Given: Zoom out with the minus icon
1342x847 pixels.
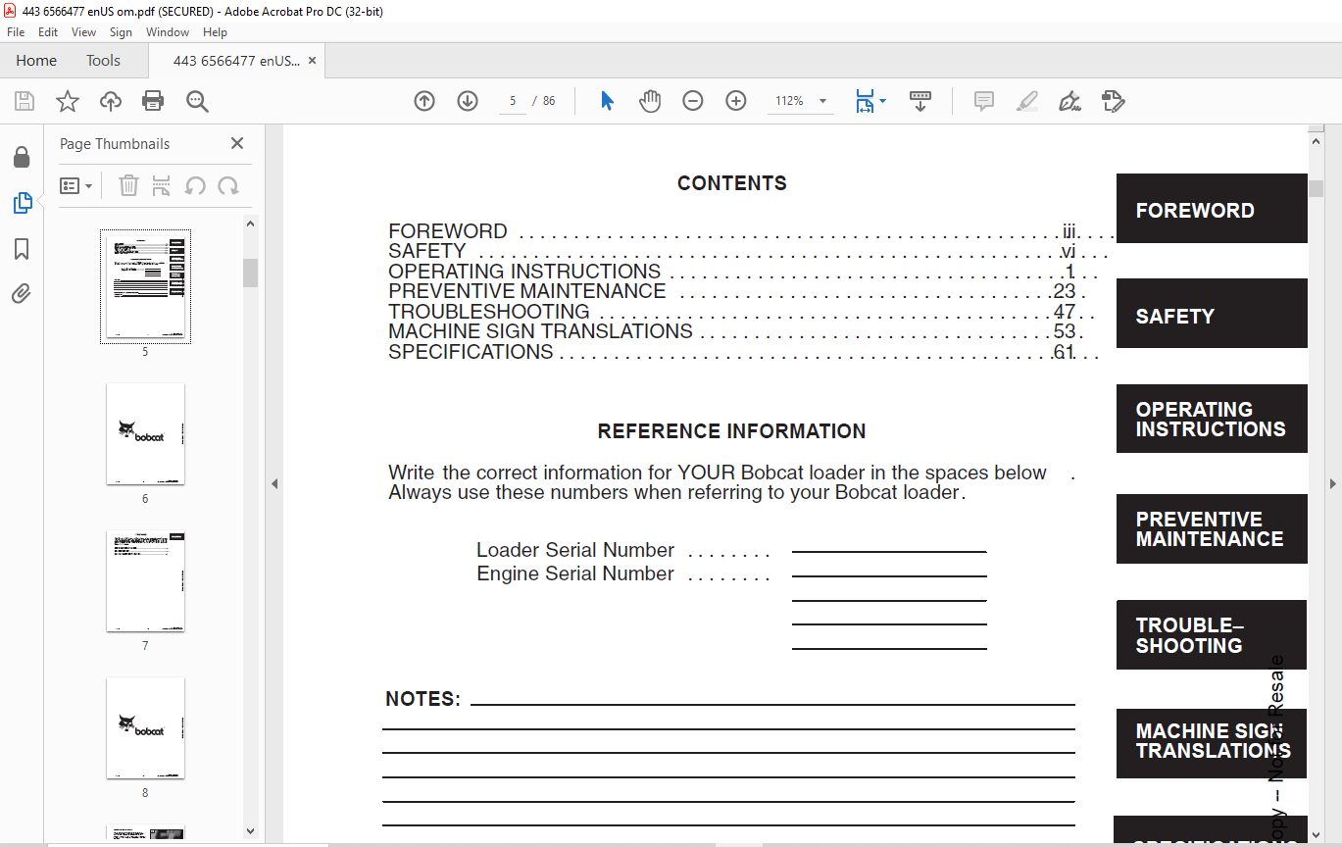Looking at the screenshot, I should click(x=693, y=101).
